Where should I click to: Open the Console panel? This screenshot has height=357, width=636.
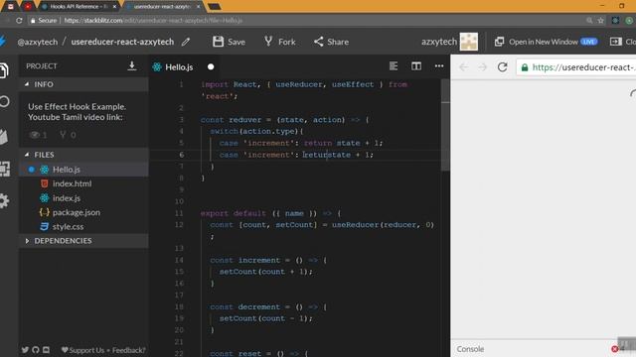pyautogui.click(x=470, y=349)
